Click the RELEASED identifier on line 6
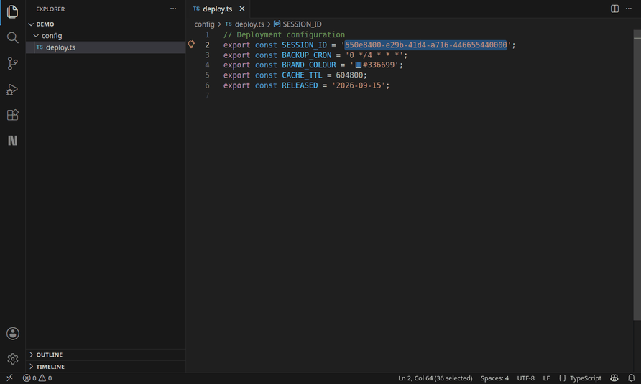 click(300, 85)
